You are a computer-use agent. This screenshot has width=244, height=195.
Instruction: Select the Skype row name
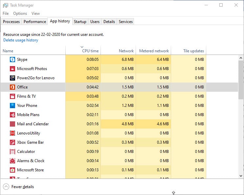coord(22,60)
